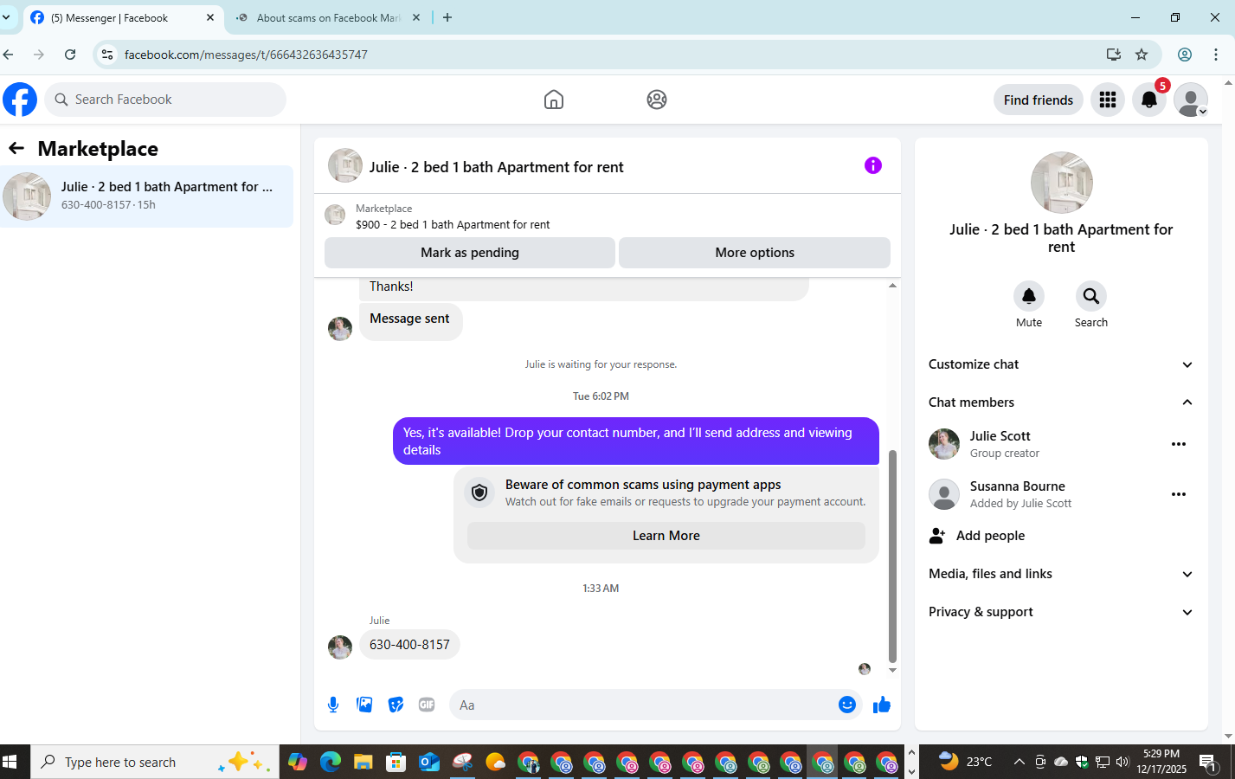
Task: Open the account profile avatar menu
Action: point(1191,100)
